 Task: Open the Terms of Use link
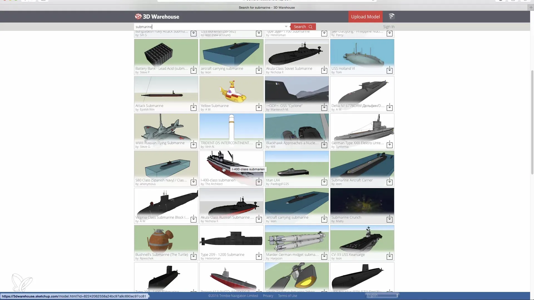(288, 296)
